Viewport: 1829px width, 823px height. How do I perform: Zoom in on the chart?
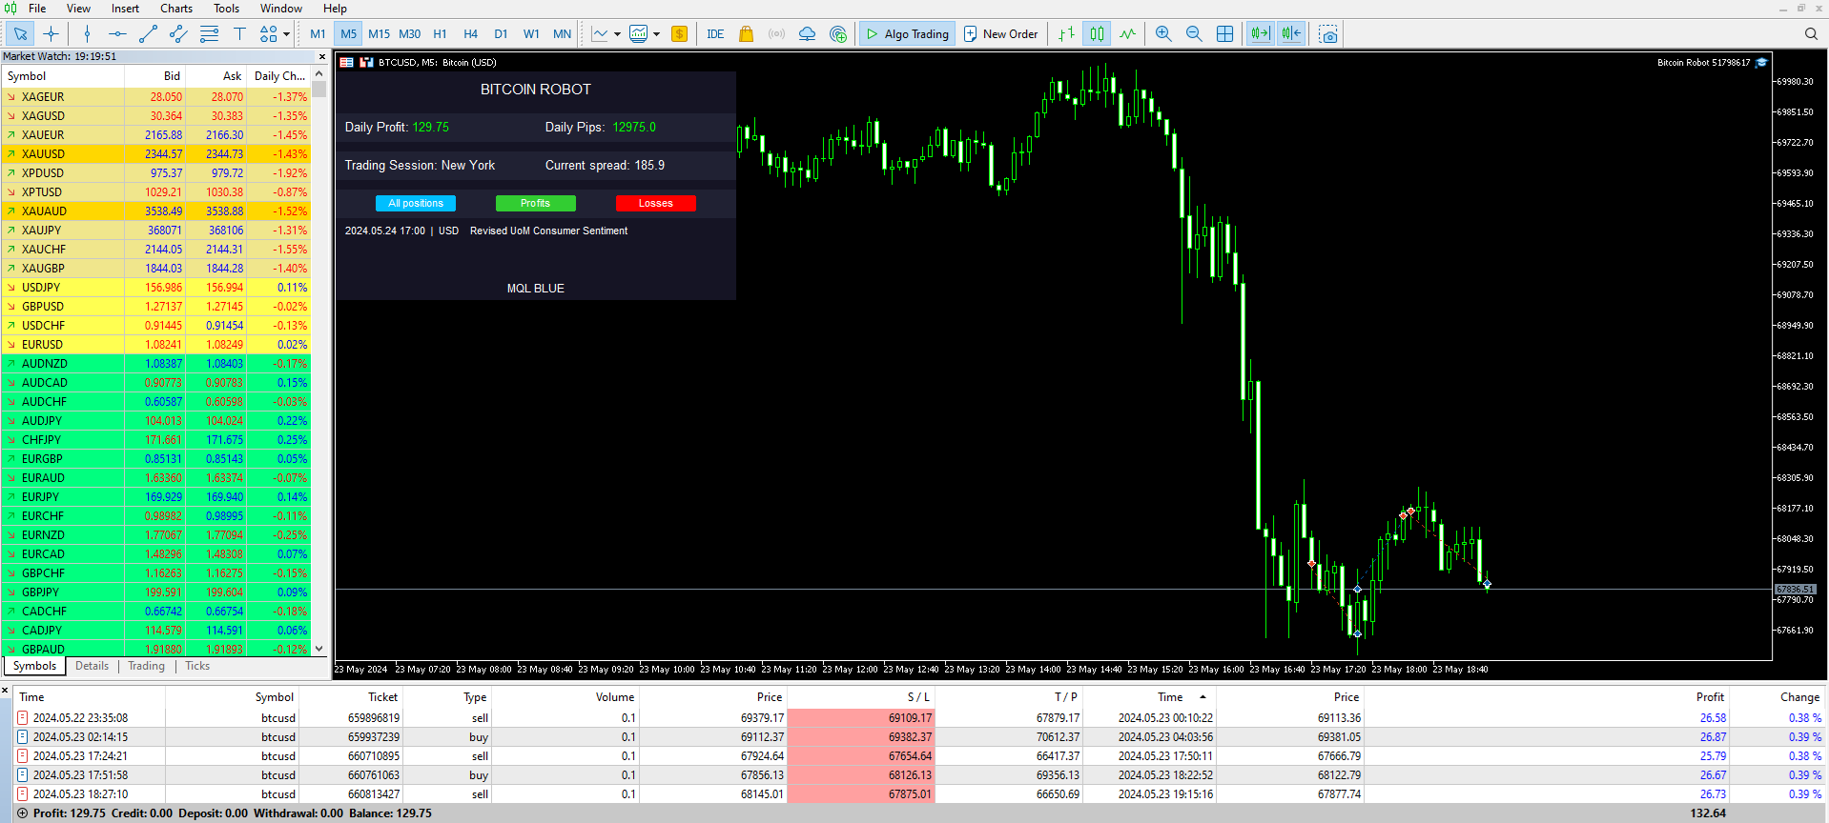pyautogui.click(x=1163, y=34)
